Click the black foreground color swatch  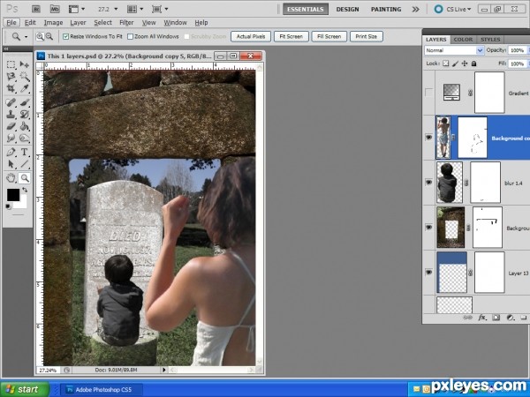(13, 195)
